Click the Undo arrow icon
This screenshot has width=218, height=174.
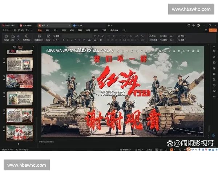click(27, 30)
